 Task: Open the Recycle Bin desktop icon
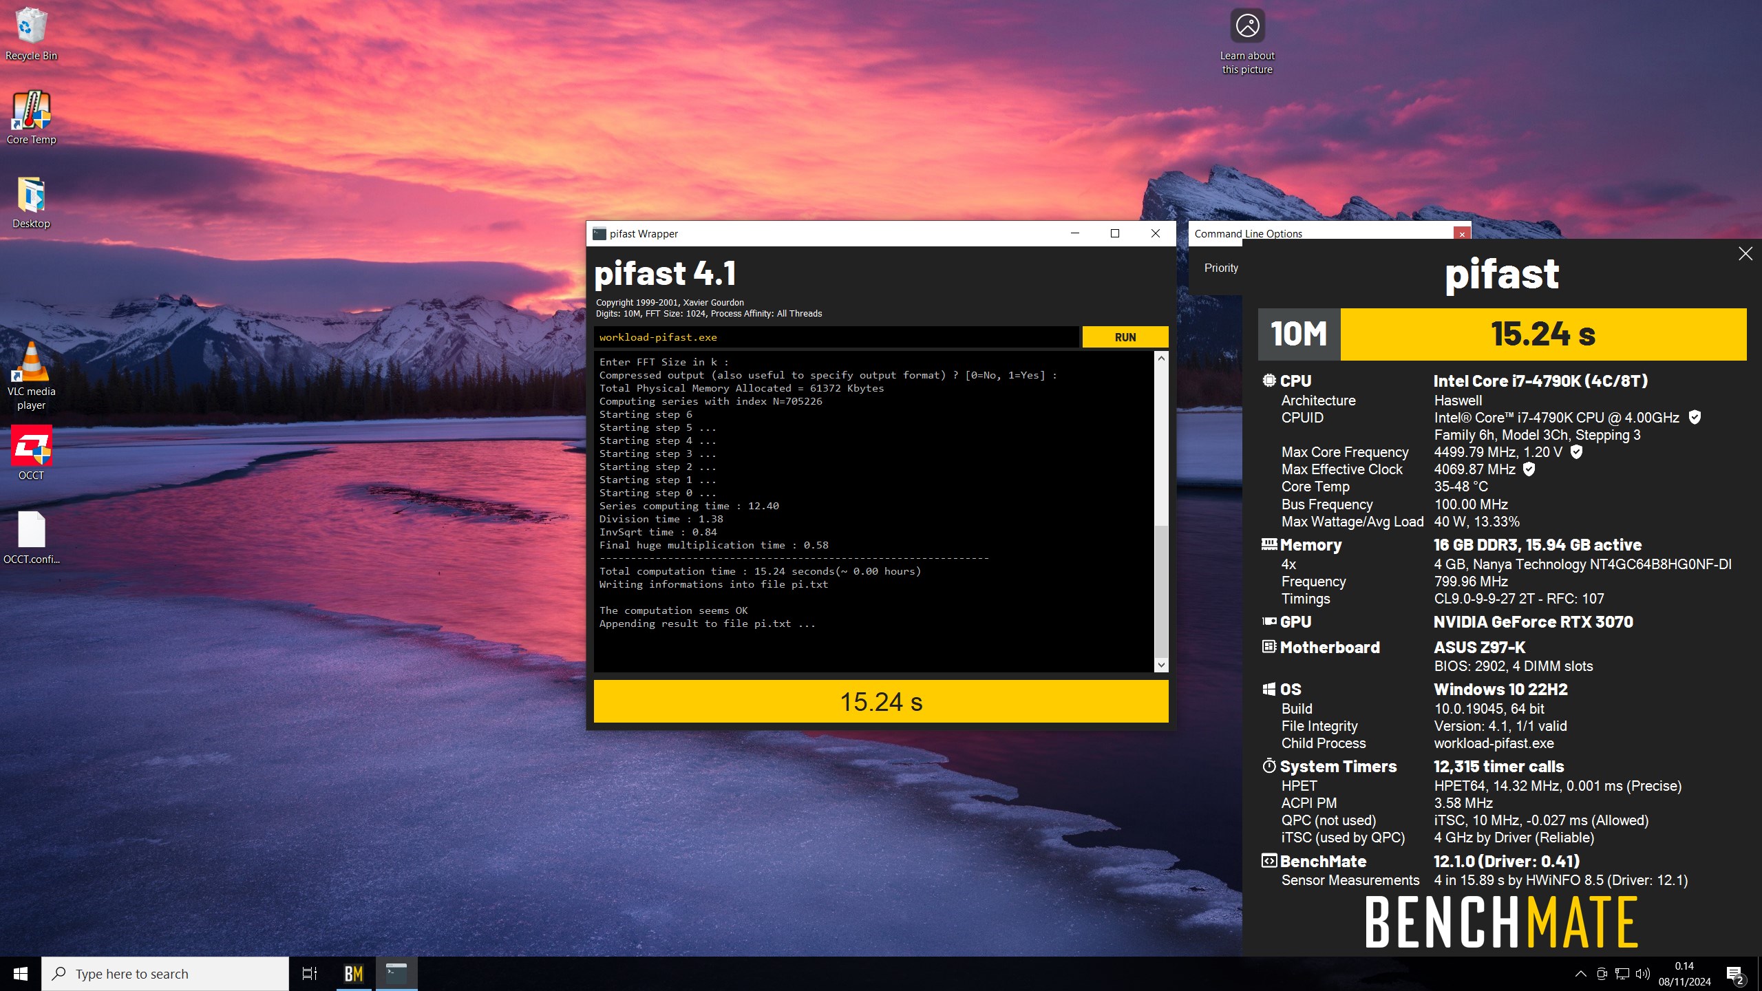coord(31,34)
